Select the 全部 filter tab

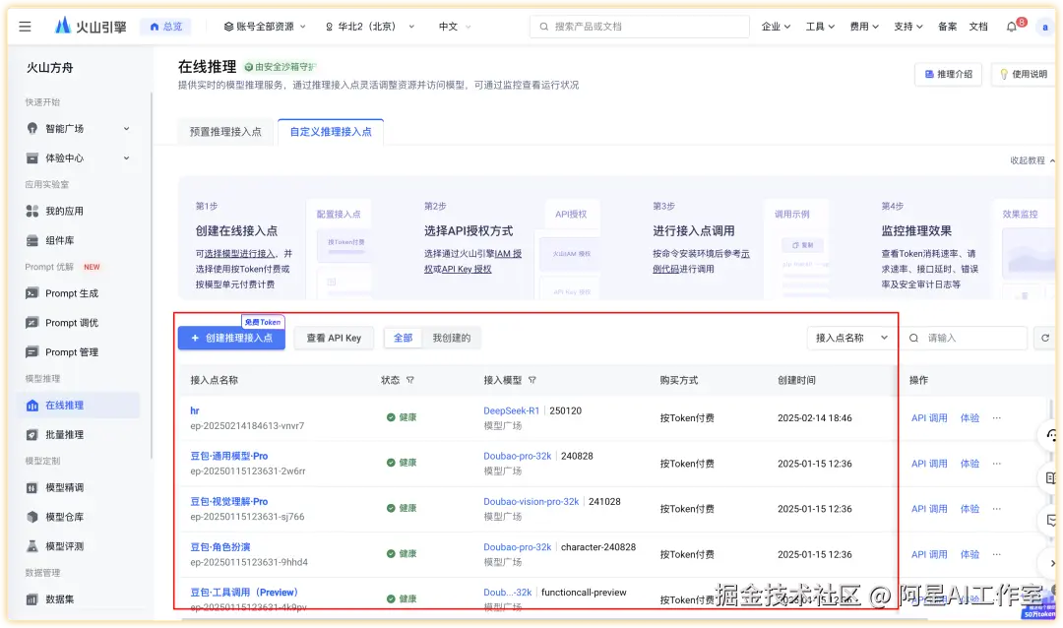click(404, 338)
